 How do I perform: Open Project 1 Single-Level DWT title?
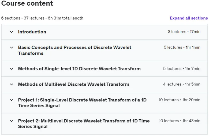[x=82, y=103]
